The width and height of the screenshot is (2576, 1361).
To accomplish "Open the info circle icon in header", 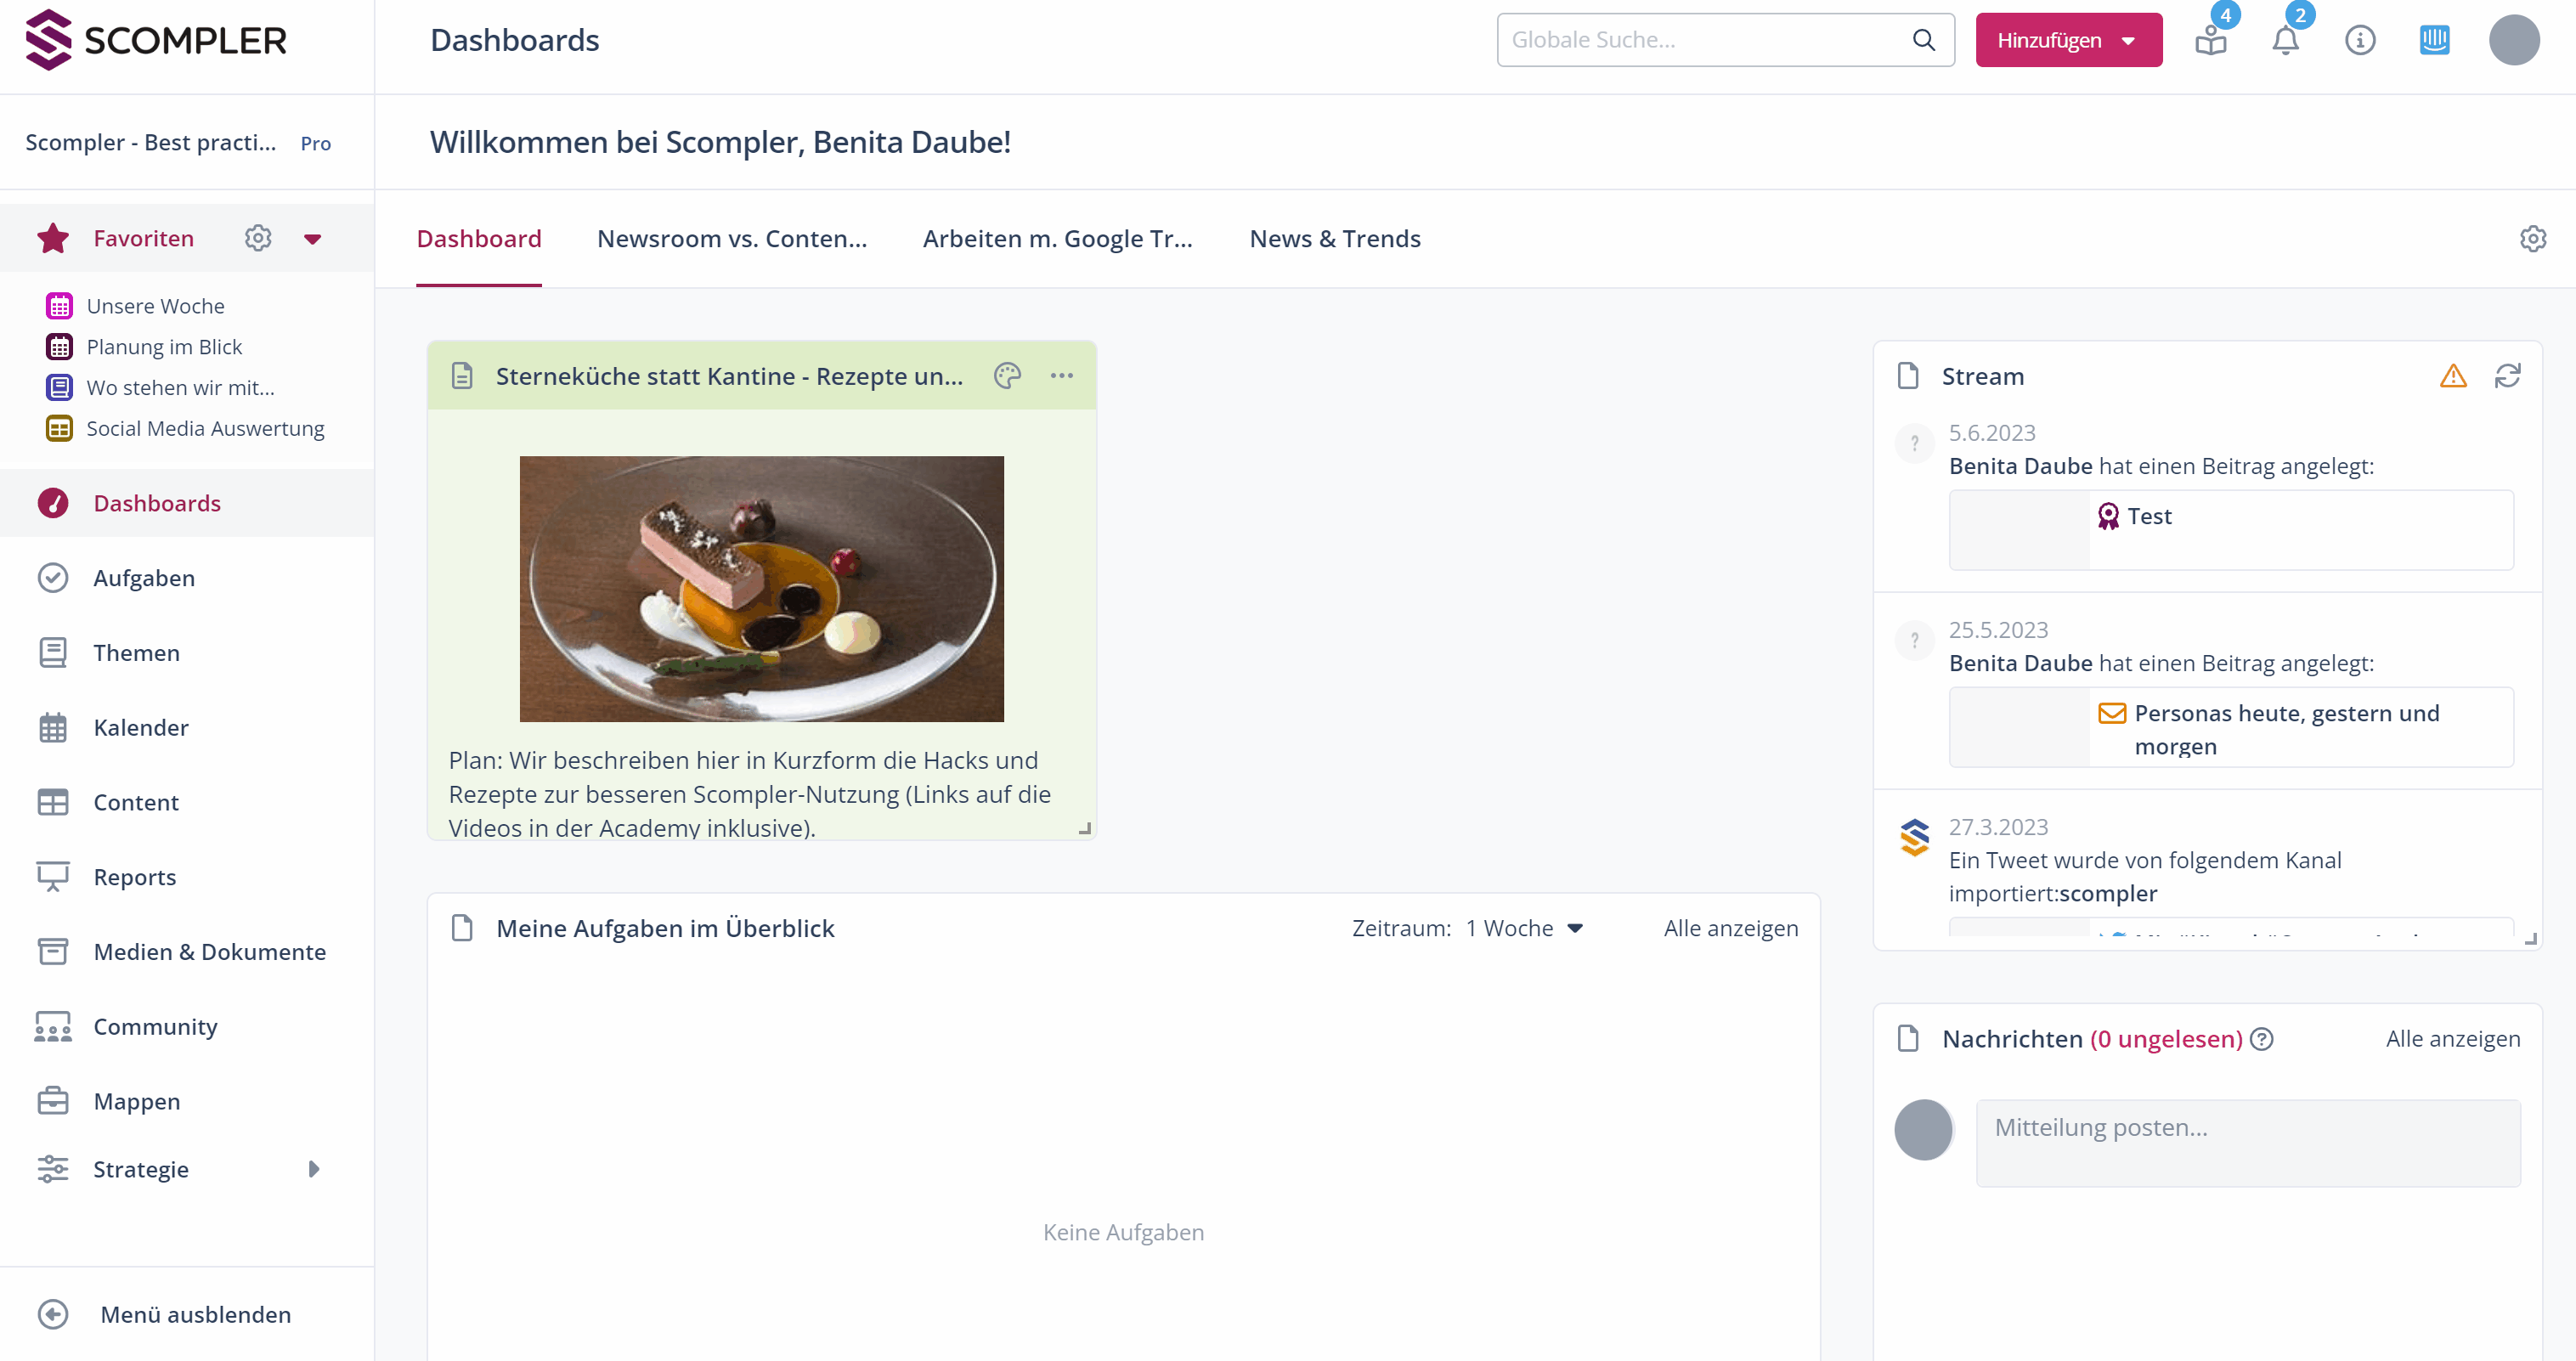I will click(x=2360, y=41).
